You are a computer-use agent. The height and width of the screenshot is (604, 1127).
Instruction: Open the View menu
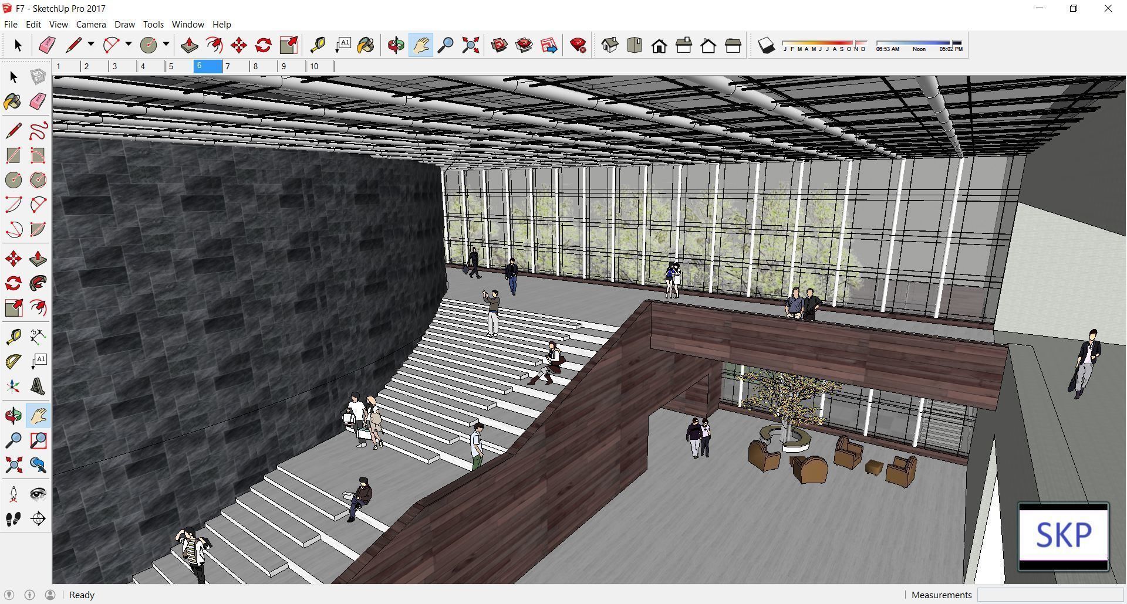(58, 24)
